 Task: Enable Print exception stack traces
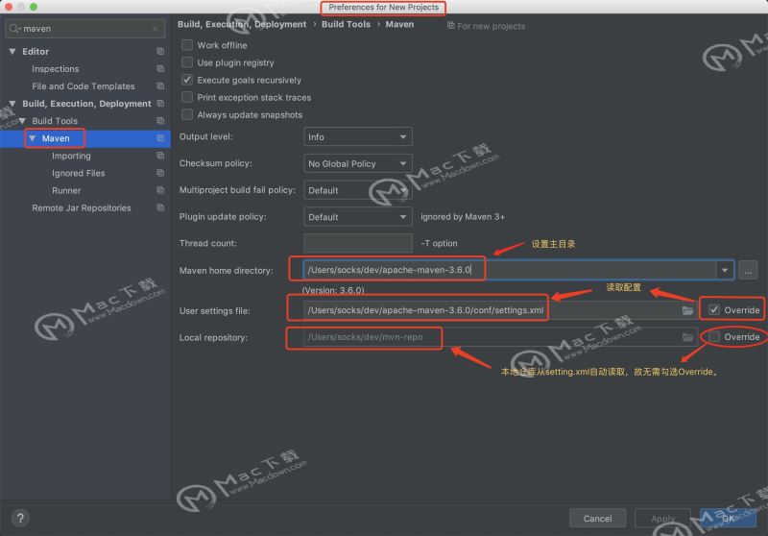pyautogui.click(x=187, y=97)
